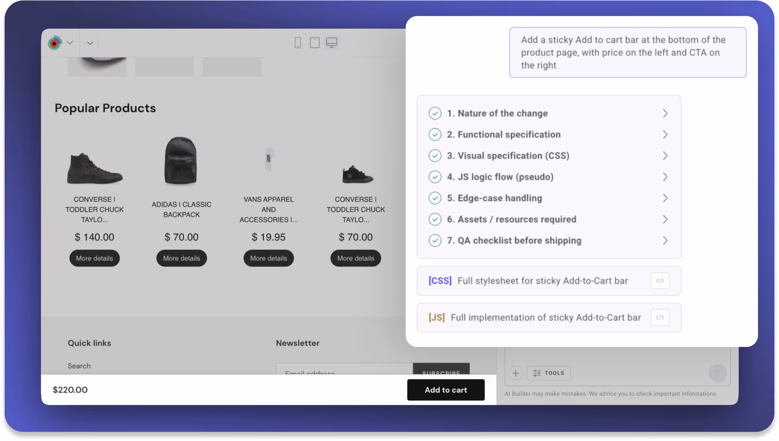Expand Functional specification chevron
779x441 pixels.
pos(665,135)
